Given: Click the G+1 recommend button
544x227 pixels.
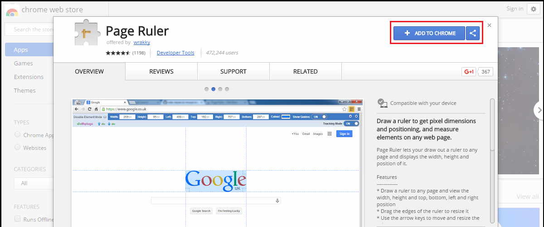Looking at the screenshot, I should [469, 72].
